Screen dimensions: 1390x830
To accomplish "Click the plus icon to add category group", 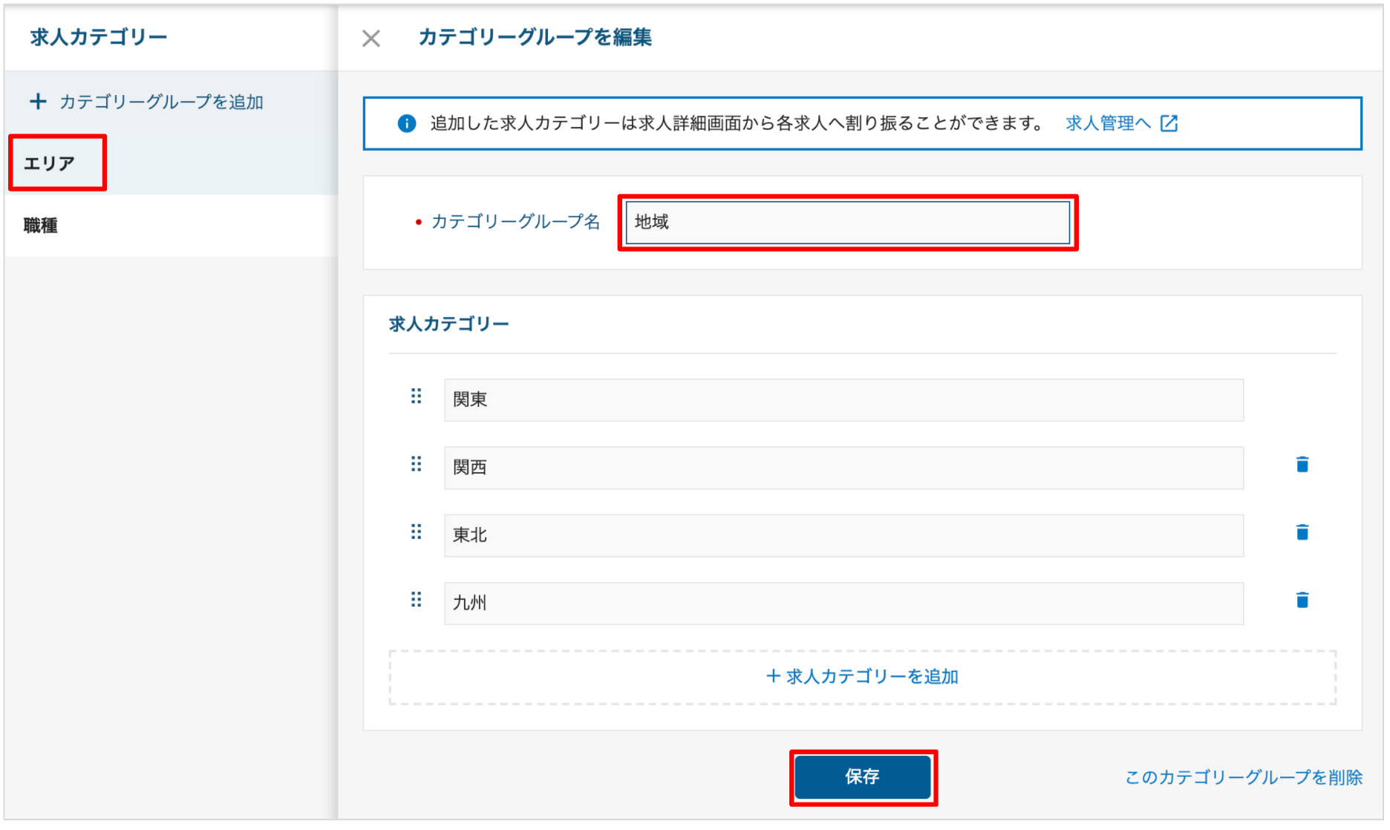I will point(38,101).
